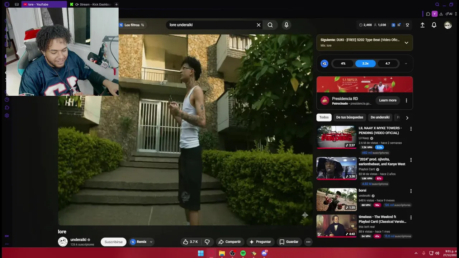Open the Presidencia RD ad options menu

tap(406, 101)
